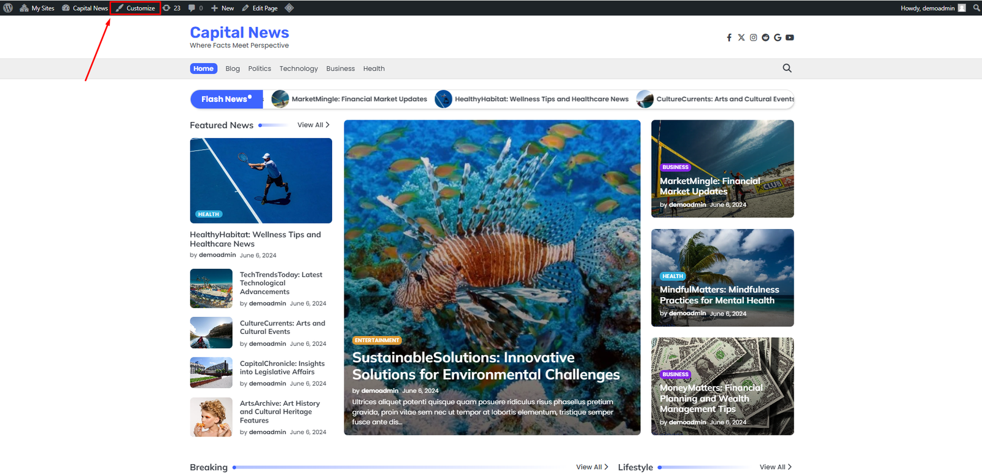
Task: Click the admin bar search magnifier
Action: click(x=976, y=8)
